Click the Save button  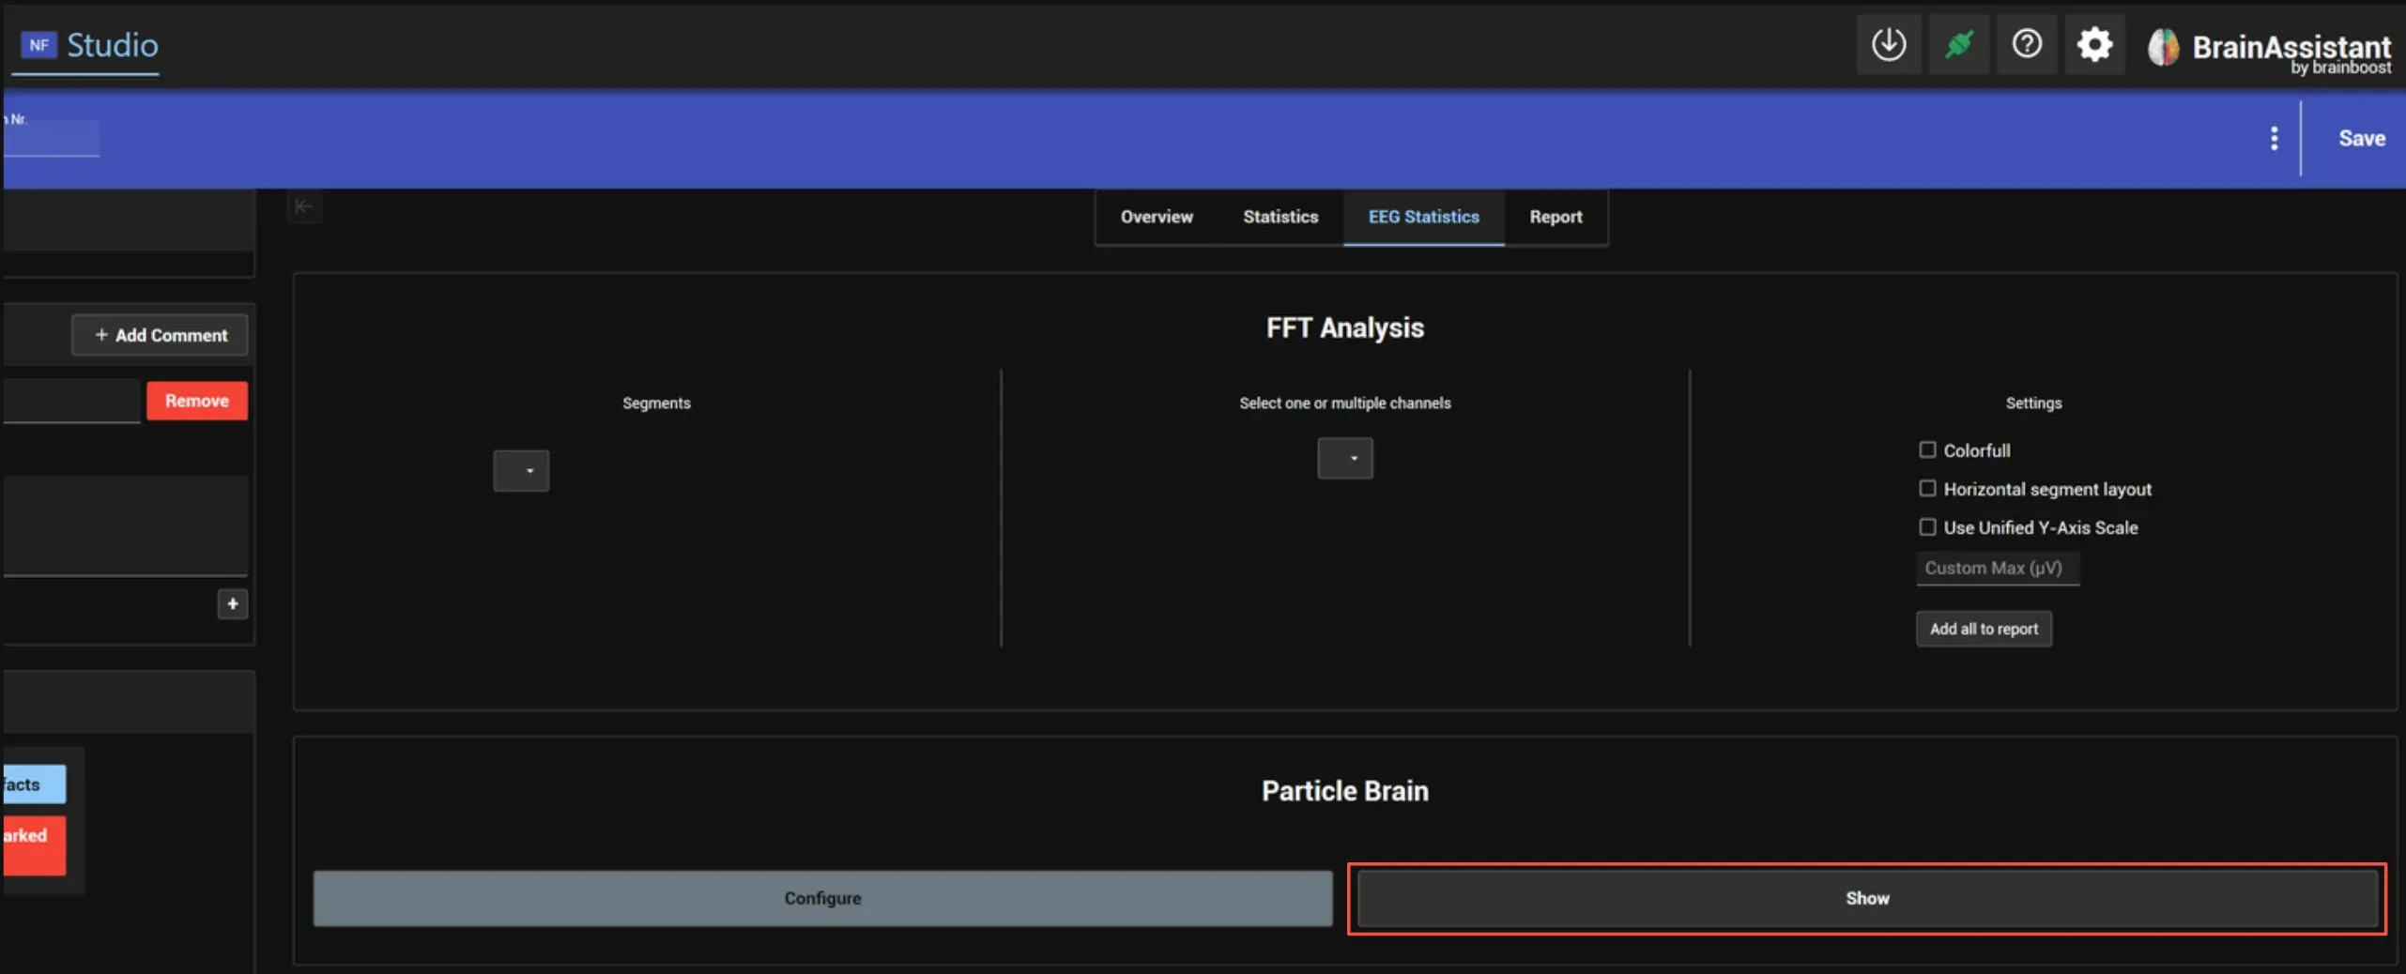[x=2361, y=138]
